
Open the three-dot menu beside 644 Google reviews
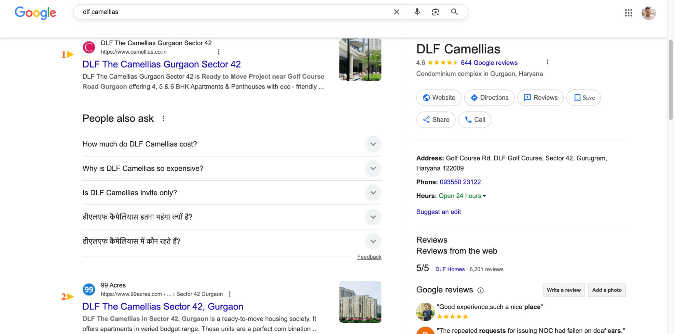click(x=547, y=62)
